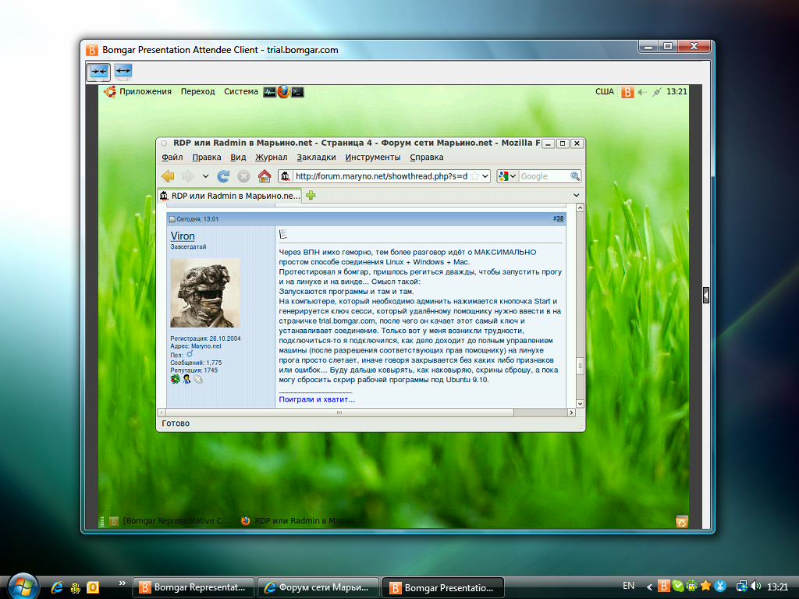The image size is (799, 599).
Task: Click the network connection icon in GNOME panel
Action: click(657, 92)
